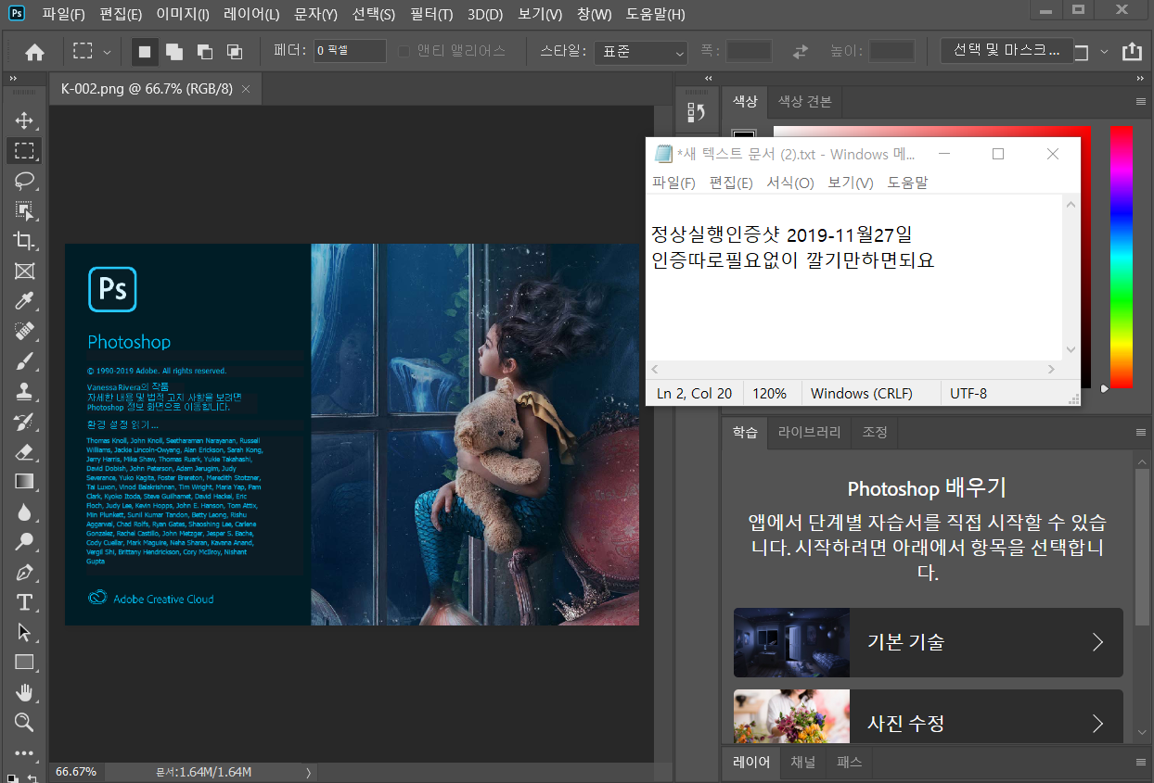The image size is (1154, 783).
Task: Click Notepad's vertical scrollbar down arrow
Action: pos(1071,349)
